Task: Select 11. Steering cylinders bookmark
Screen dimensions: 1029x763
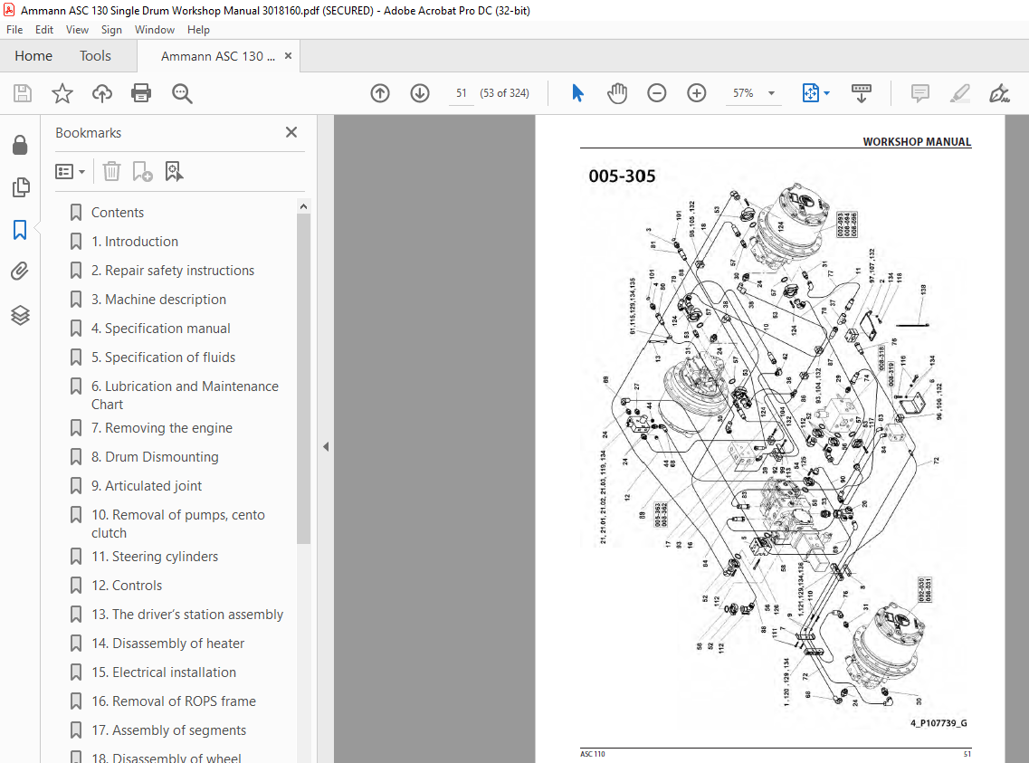Action: click(x=155, y=557)
